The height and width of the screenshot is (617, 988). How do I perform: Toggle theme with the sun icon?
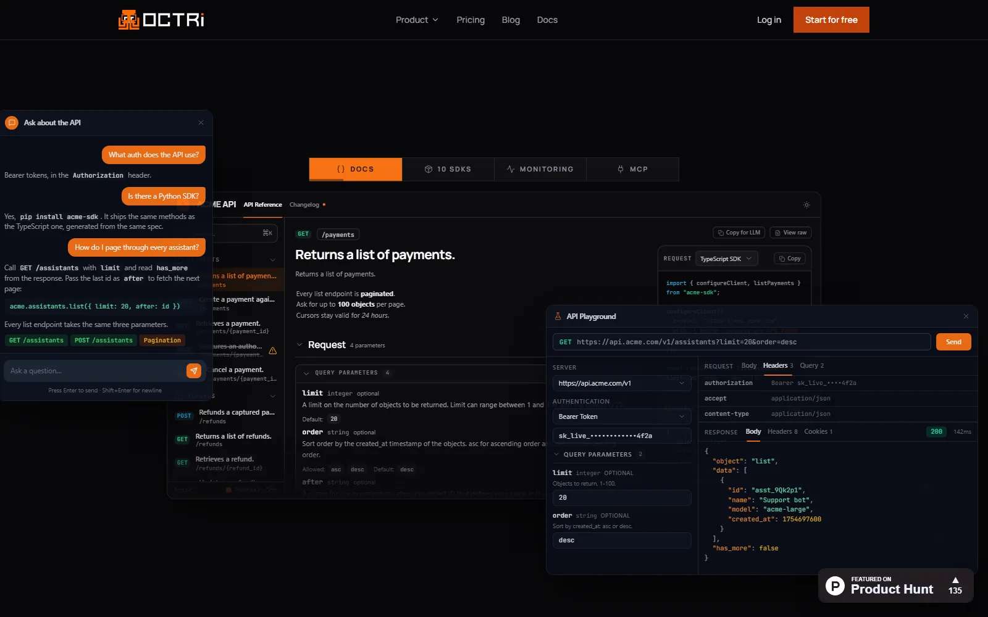click(806, 205)
